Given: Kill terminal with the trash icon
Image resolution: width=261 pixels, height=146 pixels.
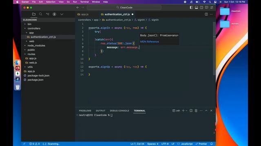Looking at the screenshot, I should pos(196,111).
